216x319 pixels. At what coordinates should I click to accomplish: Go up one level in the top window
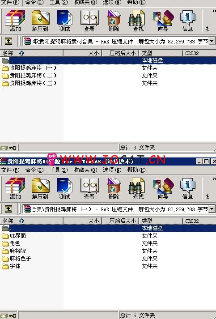point(8,41)
